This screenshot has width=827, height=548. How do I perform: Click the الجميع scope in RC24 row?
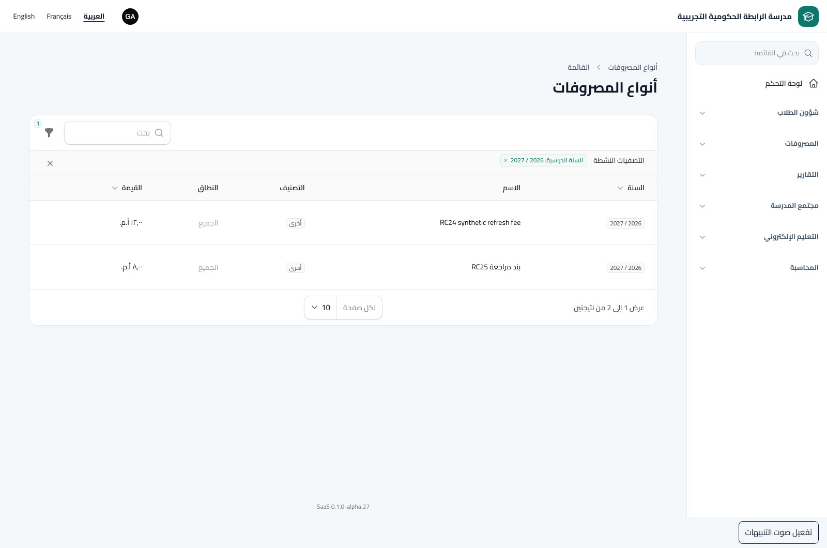tap(208, 223)
